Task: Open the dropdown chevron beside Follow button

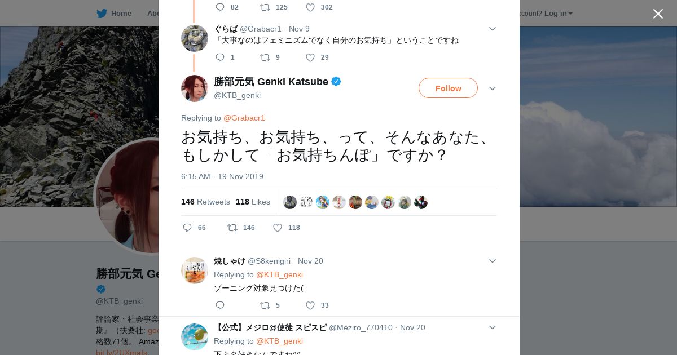Action: coord(493,88)
